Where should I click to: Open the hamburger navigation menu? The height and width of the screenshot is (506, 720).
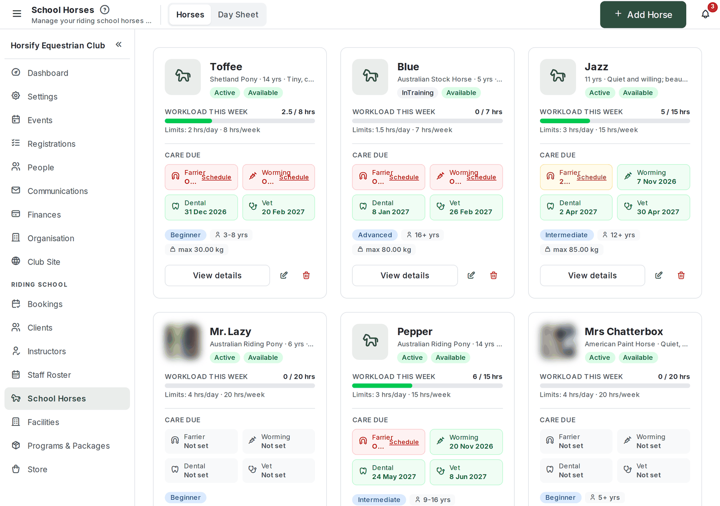[17, 14]
